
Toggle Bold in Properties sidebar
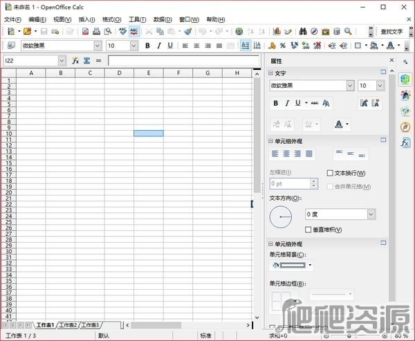click(275, 103)
